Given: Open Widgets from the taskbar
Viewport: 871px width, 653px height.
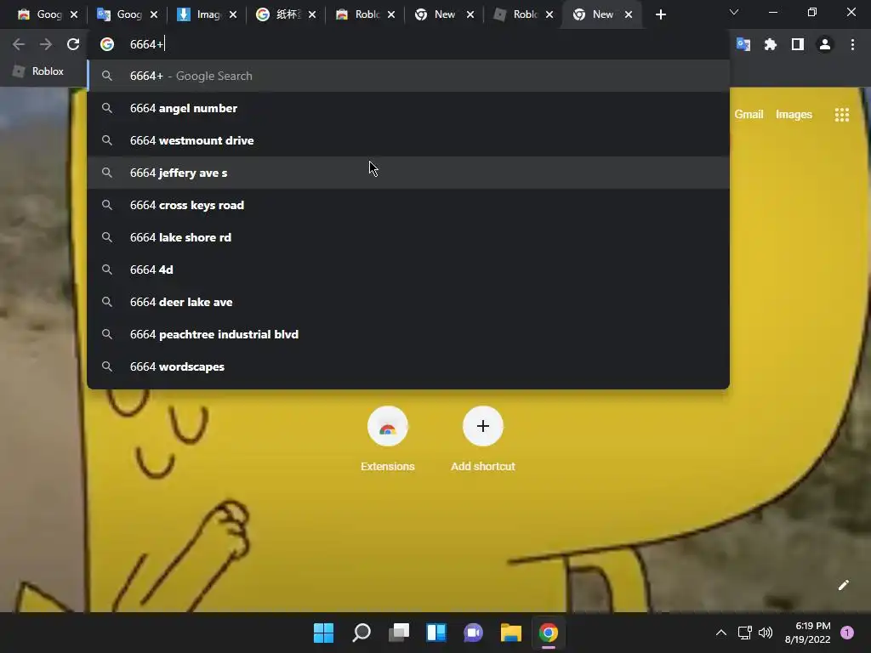Looking at the screenshot, I should (x=436, y=633).
